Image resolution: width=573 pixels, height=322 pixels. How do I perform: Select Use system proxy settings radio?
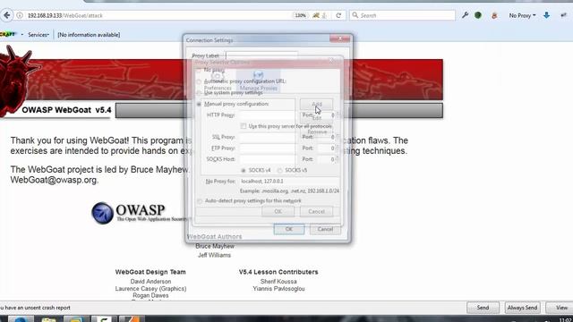point(199,93)
